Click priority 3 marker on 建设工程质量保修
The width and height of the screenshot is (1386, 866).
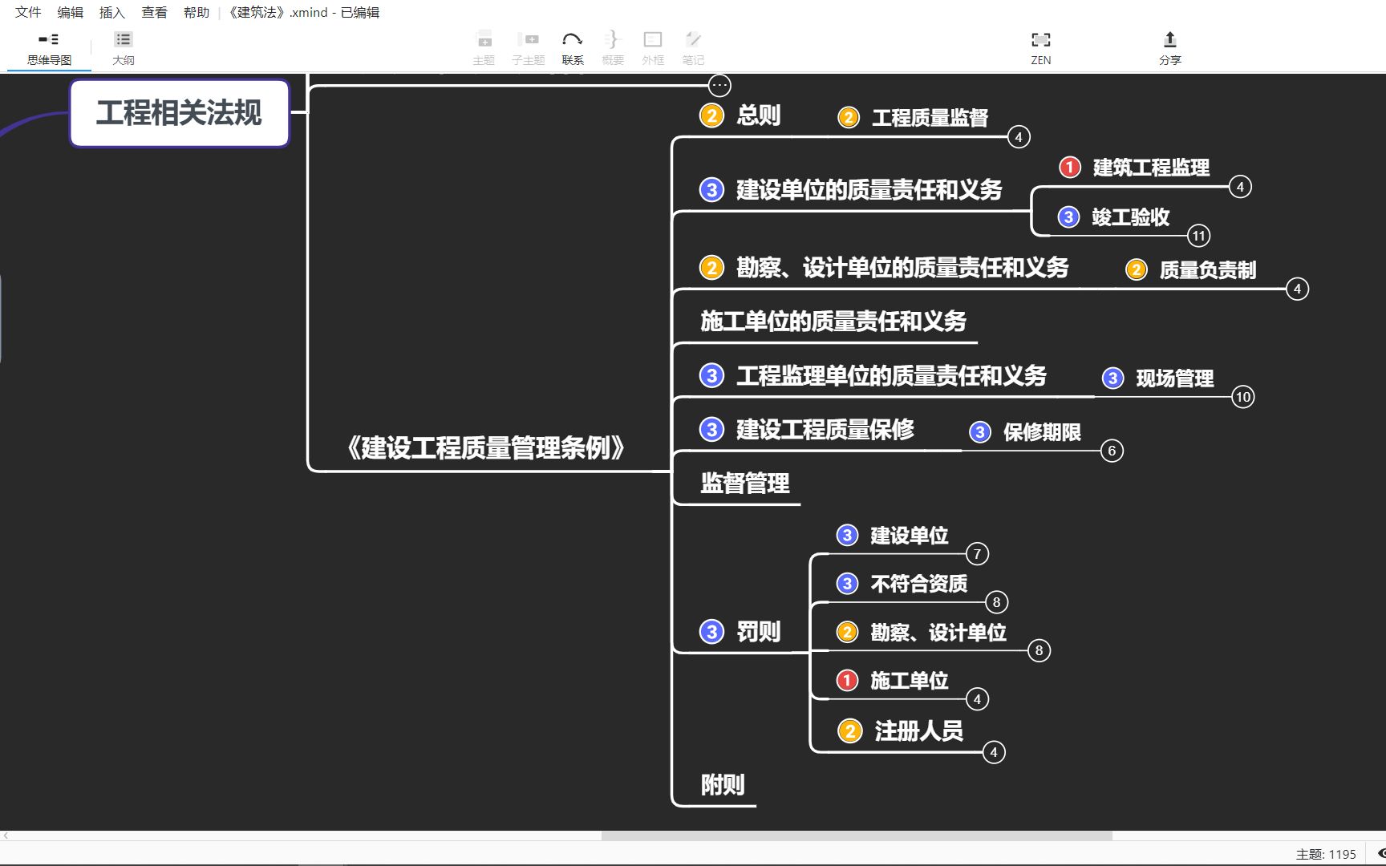(x=711, y=430)
